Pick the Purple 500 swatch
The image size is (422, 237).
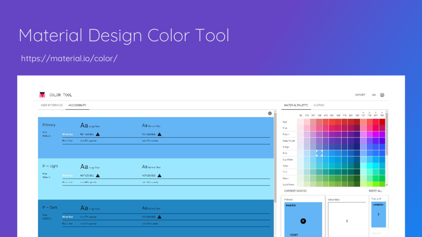[x=332, y=135]
